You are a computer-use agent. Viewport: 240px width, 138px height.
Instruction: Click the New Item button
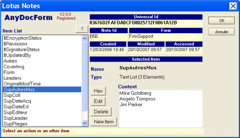(104, 122)
